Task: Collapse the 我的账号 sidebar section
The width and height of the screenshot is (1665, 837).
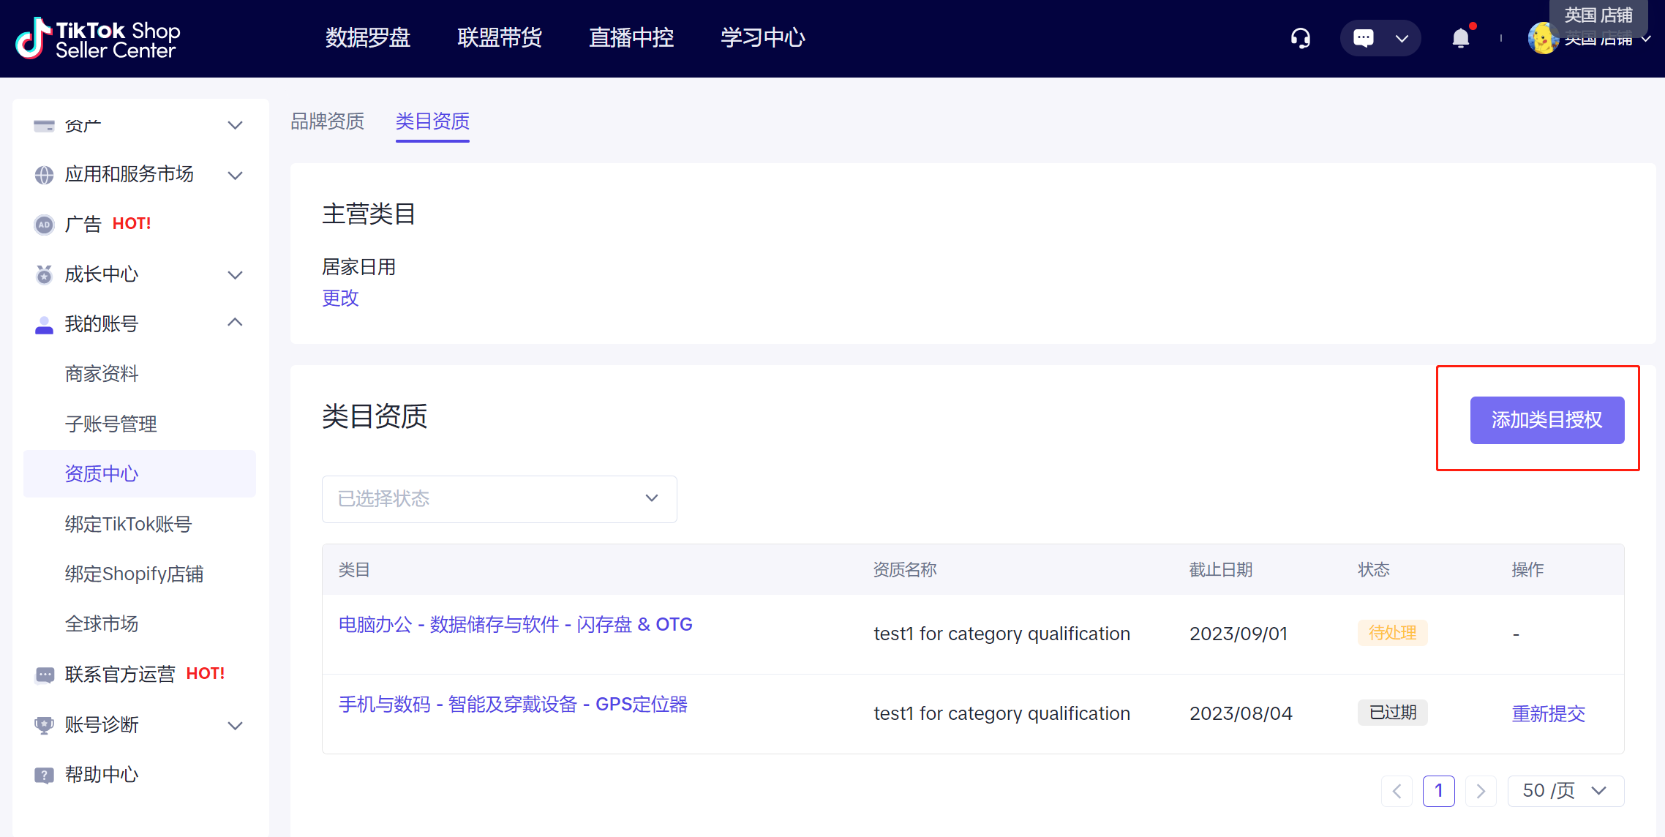Action: click(x=235, y=323)
